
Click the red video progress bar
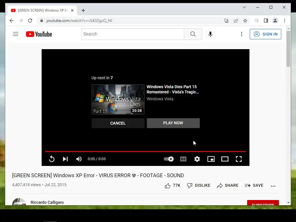tap(145, 151)
